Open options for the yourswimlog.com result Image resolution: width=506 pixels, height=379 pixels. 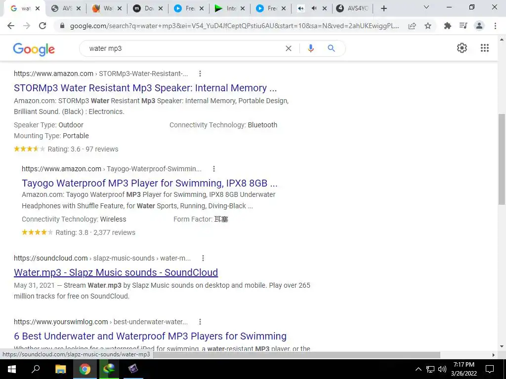click(200, 322)
